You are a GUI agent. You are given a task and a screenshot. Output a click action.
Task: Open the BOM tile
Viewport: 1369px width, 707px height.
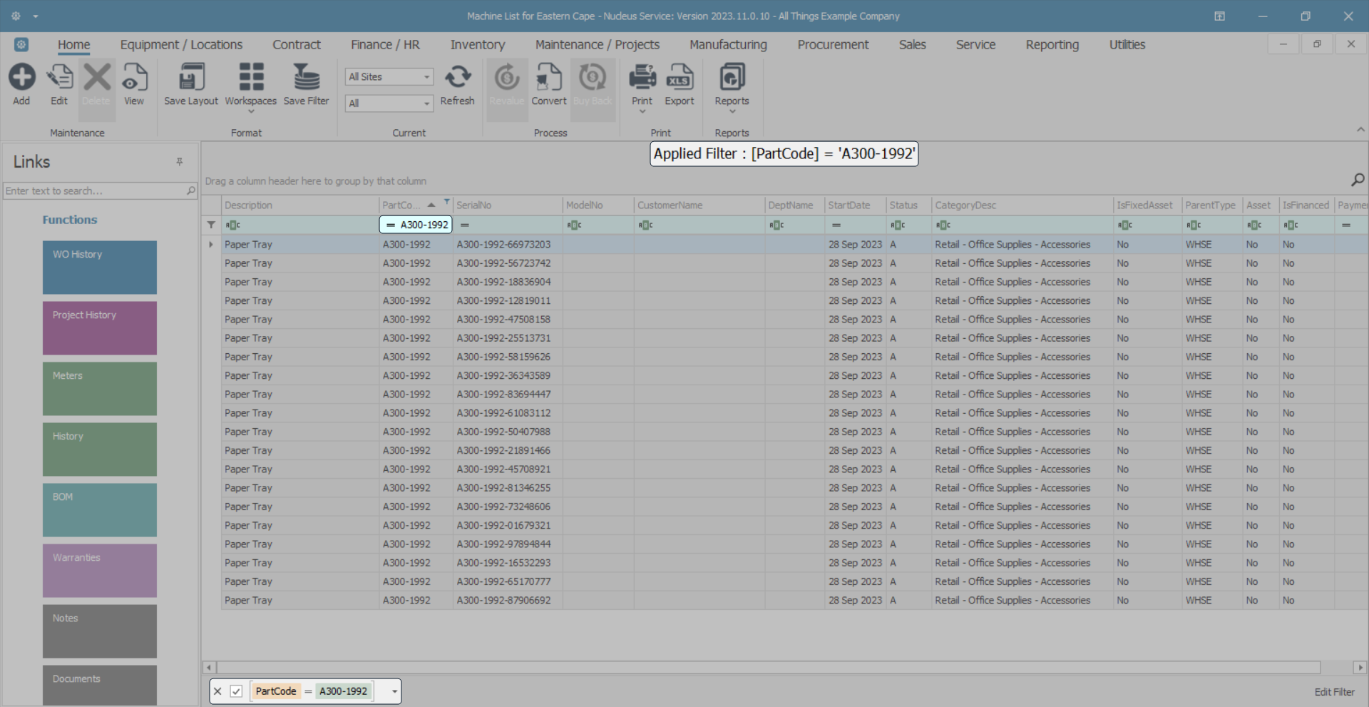point(100,510)
